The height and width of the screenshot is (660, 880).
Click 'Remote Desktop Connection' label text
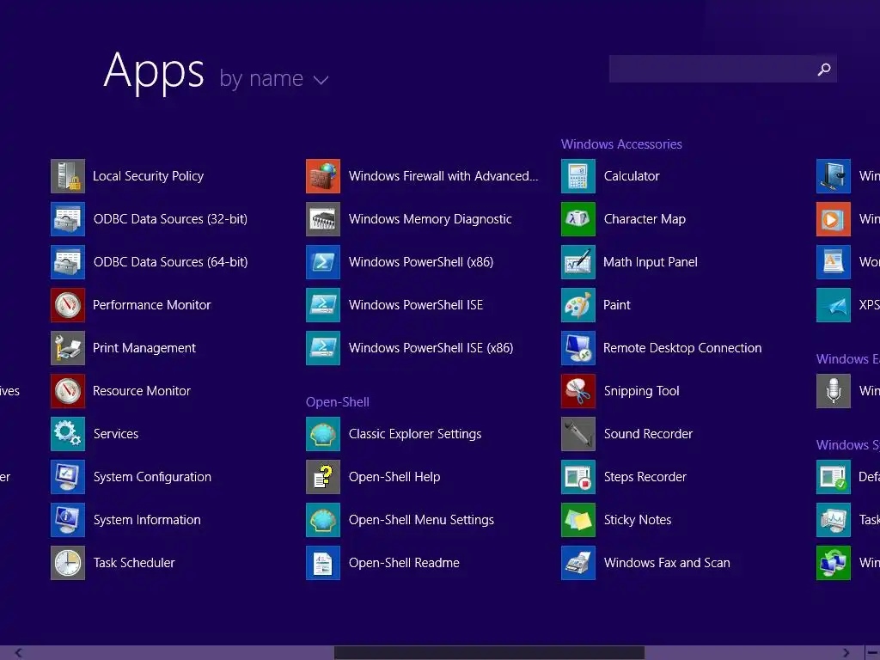point(681,348)
